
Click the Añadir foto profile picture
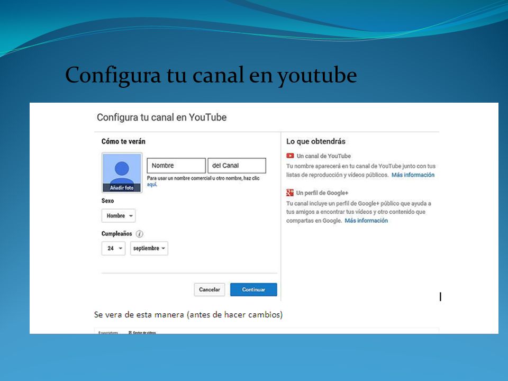(122, 173)
